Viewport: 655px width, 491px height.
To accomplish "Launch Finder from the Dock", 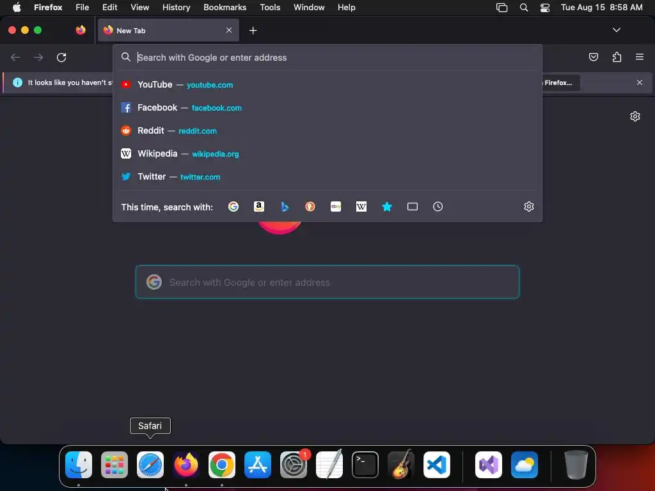I will [x=79, y=465].
